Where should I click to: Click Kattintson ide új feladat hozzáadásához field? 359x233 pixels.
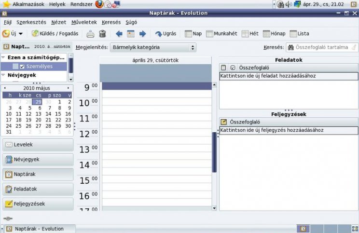click(x=289, y=76)
